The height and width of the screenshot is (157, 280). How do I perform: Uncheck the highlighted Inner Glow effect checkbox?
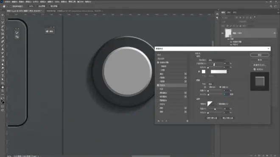[x=158, y=85]
